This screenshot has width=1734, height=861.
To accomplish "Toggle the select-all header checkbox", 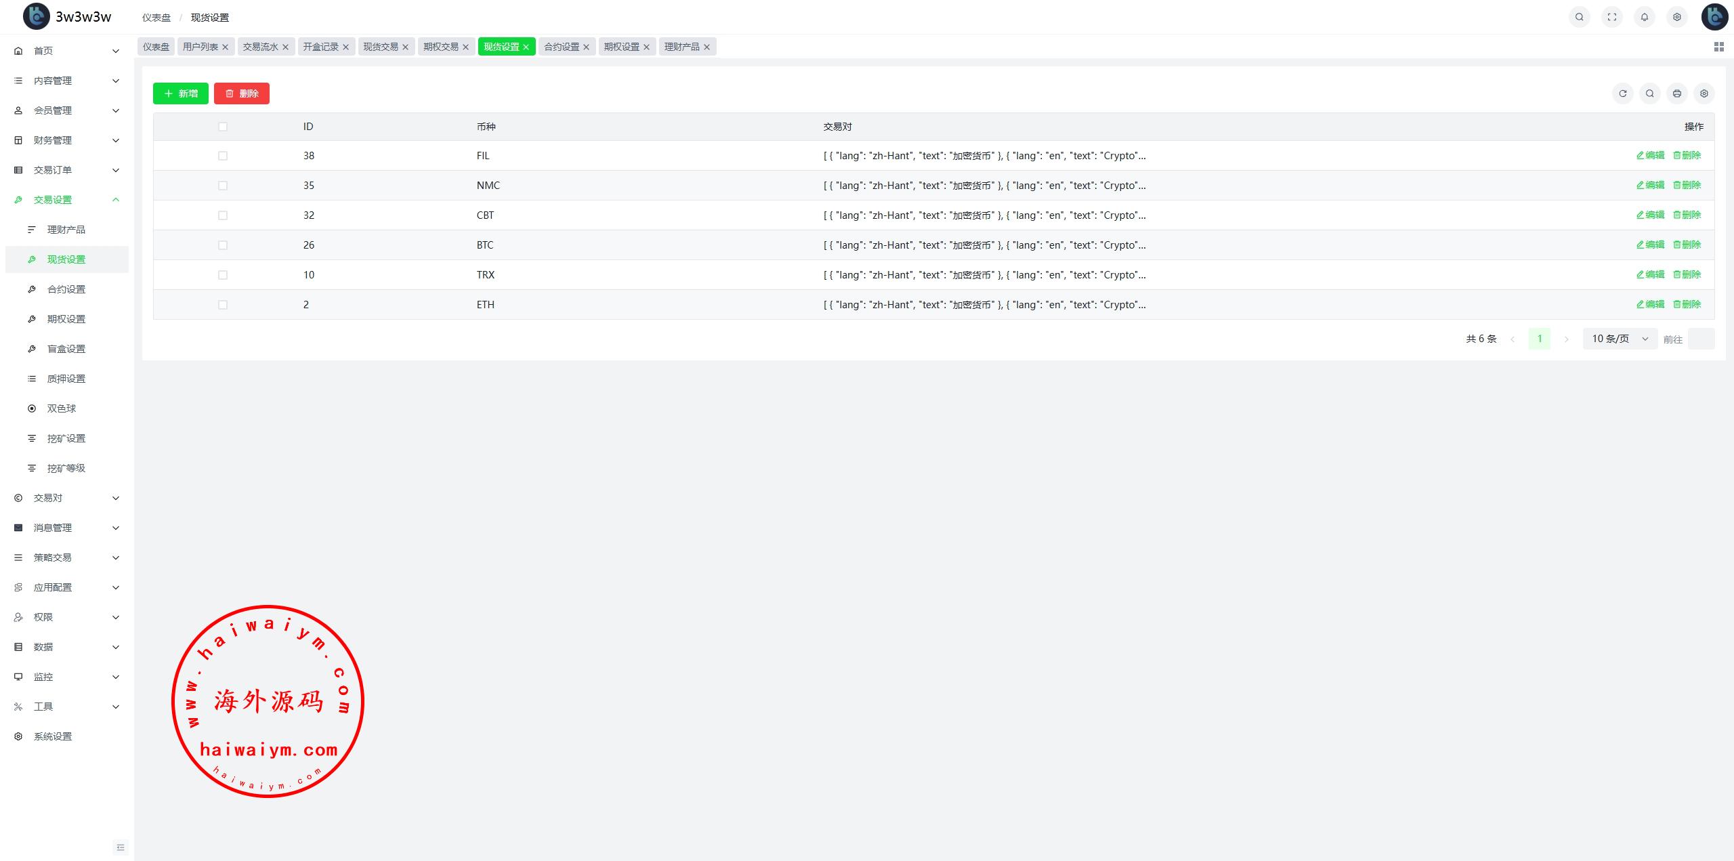I will point(223,127).
